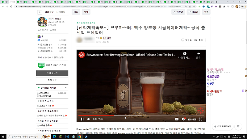
Task: Go to next post with 다음글
Action: point(193,12)
